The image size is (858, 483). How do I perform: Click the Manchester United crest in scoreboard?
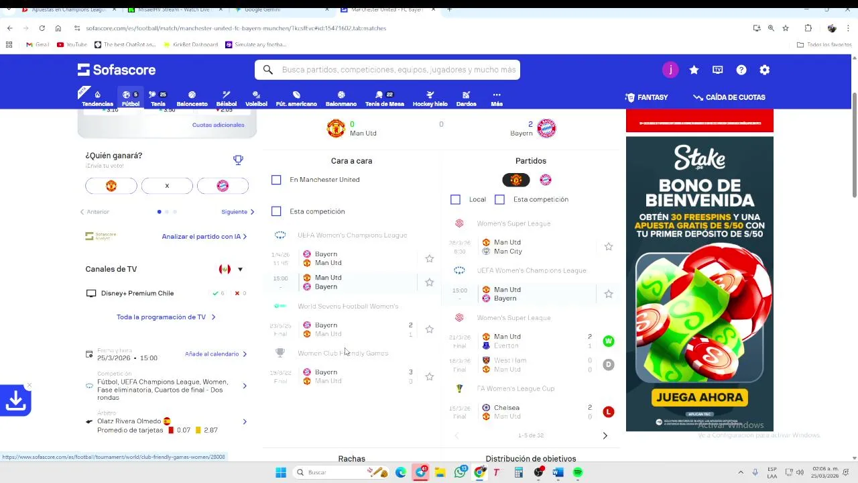[336, 128]
